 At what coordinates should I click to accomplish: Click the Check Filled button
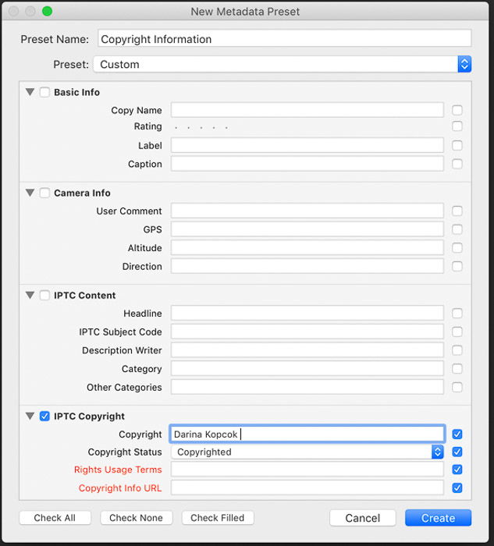point(217,518)
